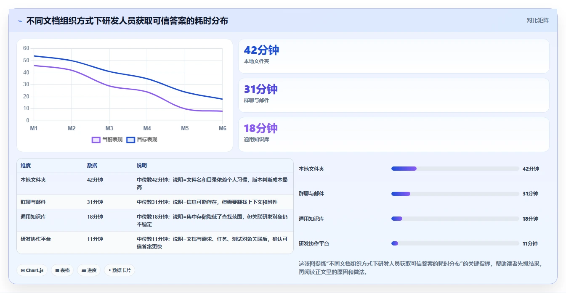The image size is (566, 293).
Task: Click the 中位数11分钟 description cell
Action: 213,243
